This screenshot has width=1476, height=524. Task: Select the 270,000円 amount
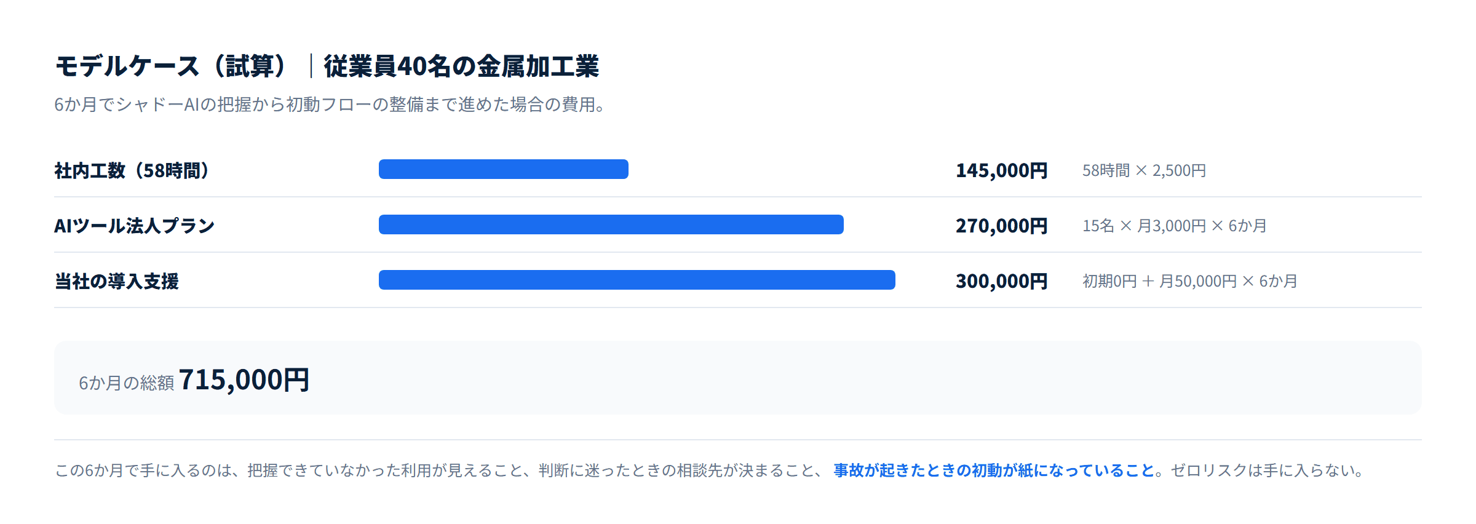click(x=1001, y=226)
